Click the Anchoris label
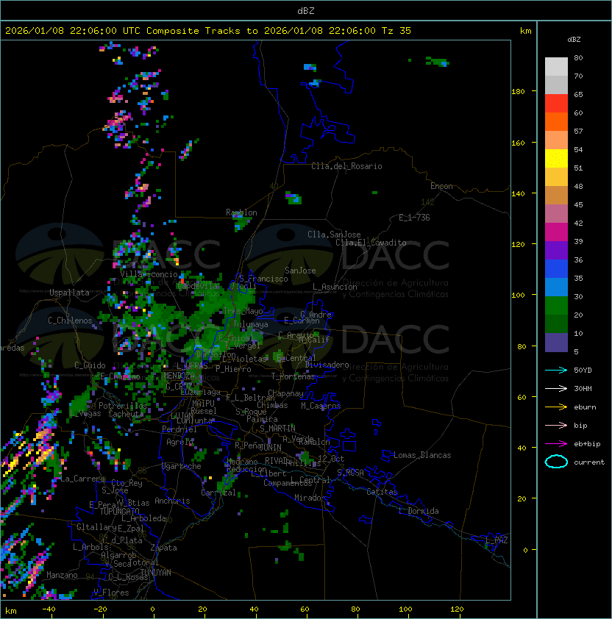Screen dimensions: 612x619 click(172, 501)
